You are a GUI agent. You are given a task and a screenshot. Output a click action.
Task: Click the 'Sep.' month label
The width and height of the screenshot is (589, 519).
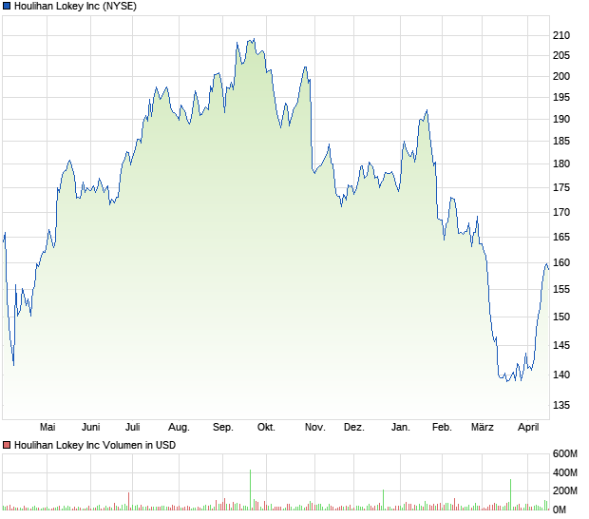click(223, 428)
